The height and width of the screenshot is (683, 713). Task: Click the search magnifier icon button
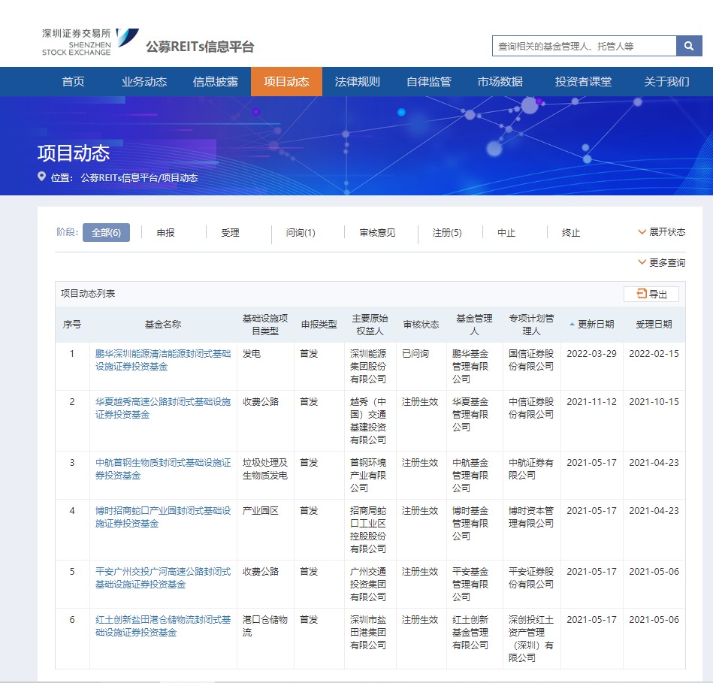click(688, 46)
